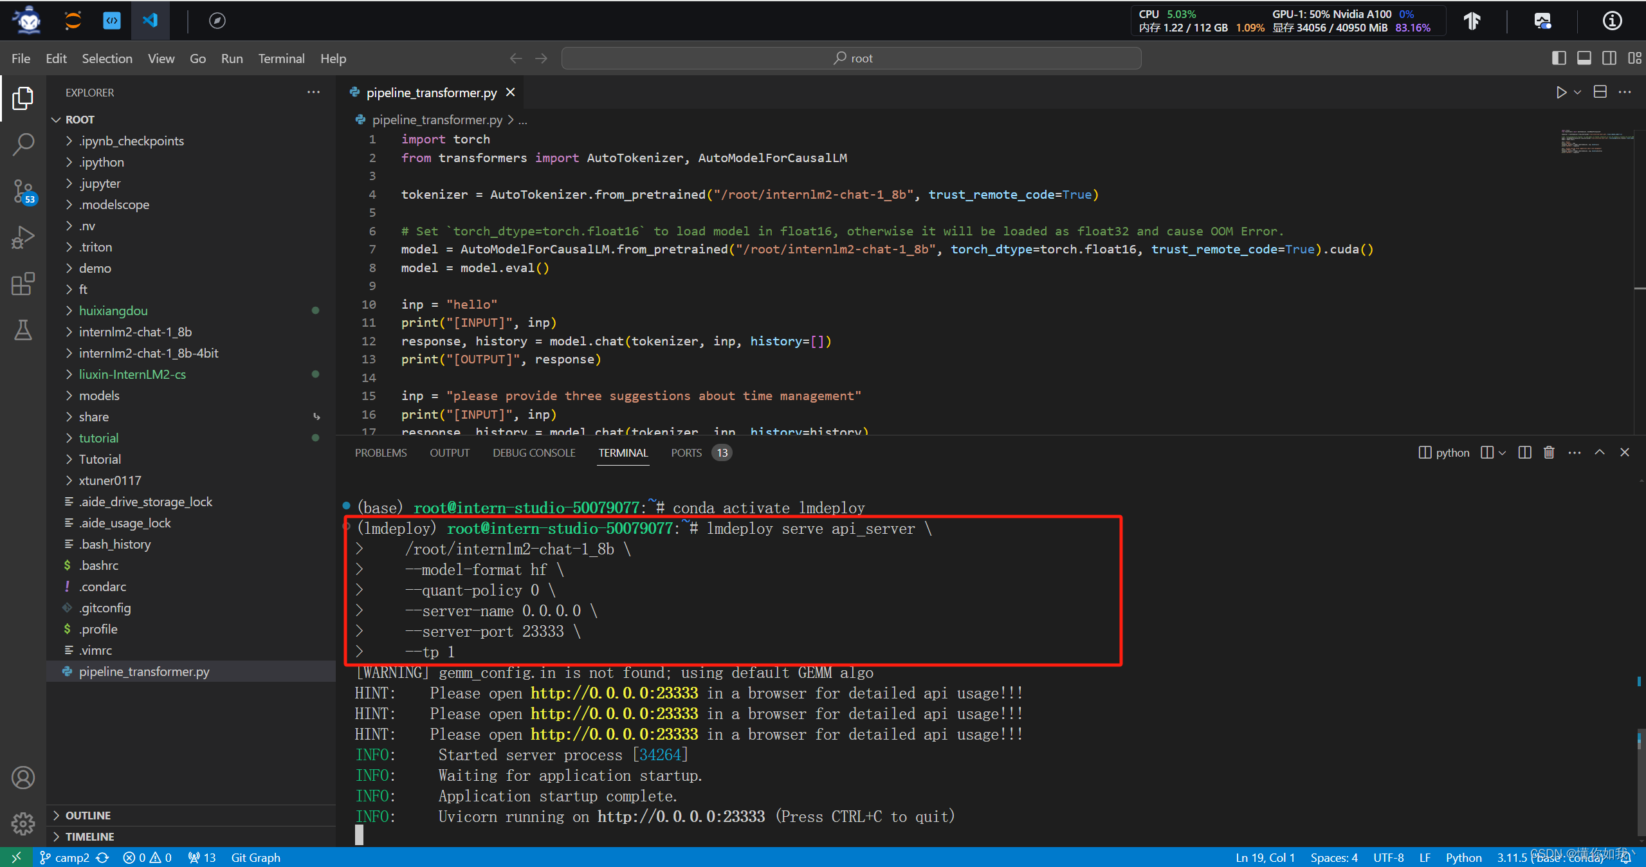This screenshot has width=1646, height=867.
Task: Go forward with navigation arrow
Action: 542,59
